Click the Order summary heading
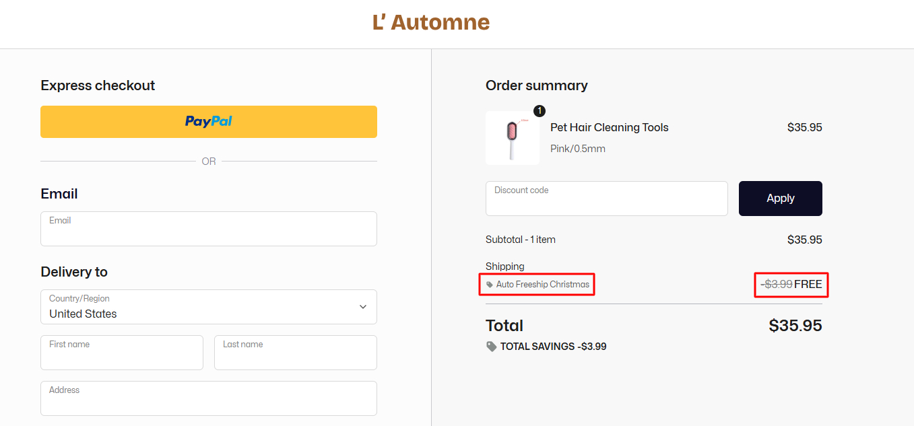Screen dimensions: 914x426 (x=537, y=85)
